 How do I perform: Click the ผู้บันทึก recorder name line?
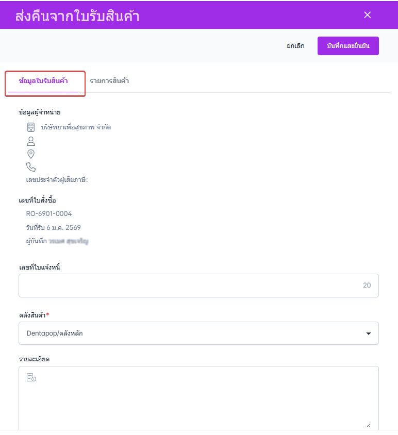[x=57, y=241]
